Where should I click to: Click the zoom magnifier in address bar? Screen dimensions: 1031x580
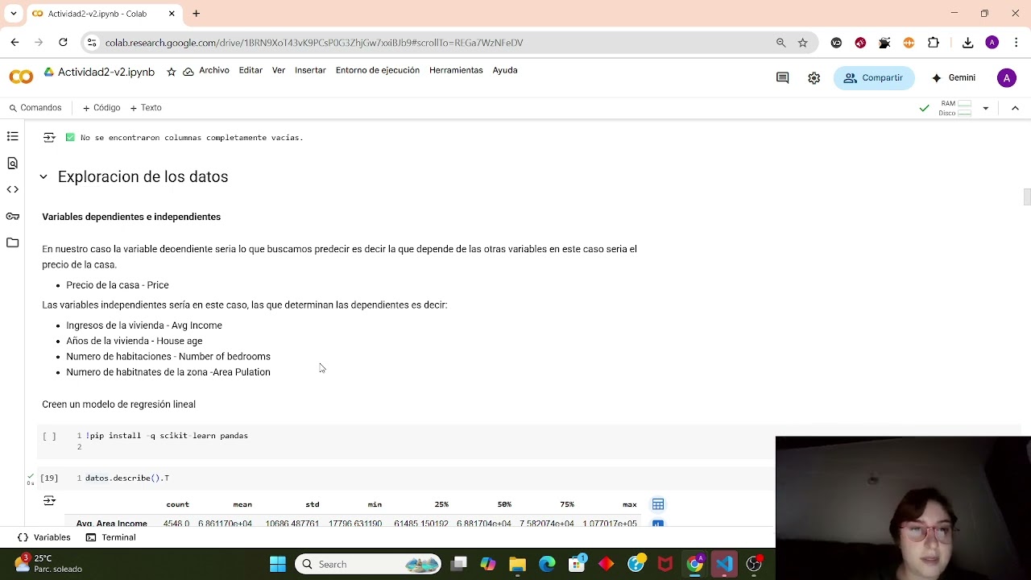780,43
